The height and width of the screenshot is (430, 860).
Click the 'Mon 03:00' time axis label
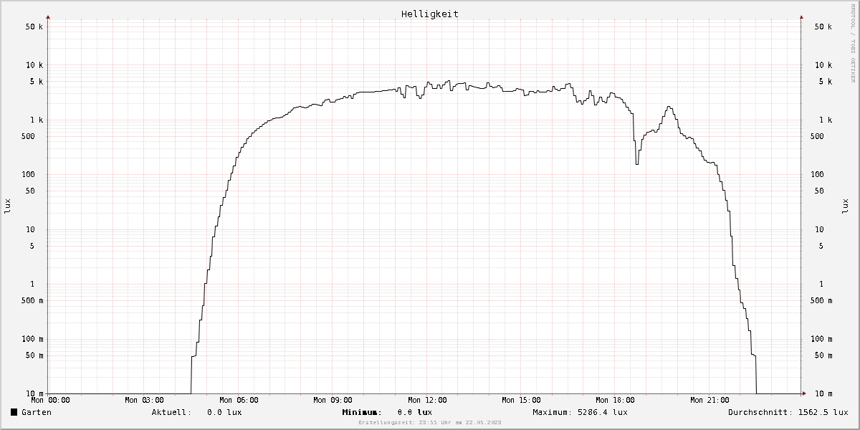coord(145,401)
